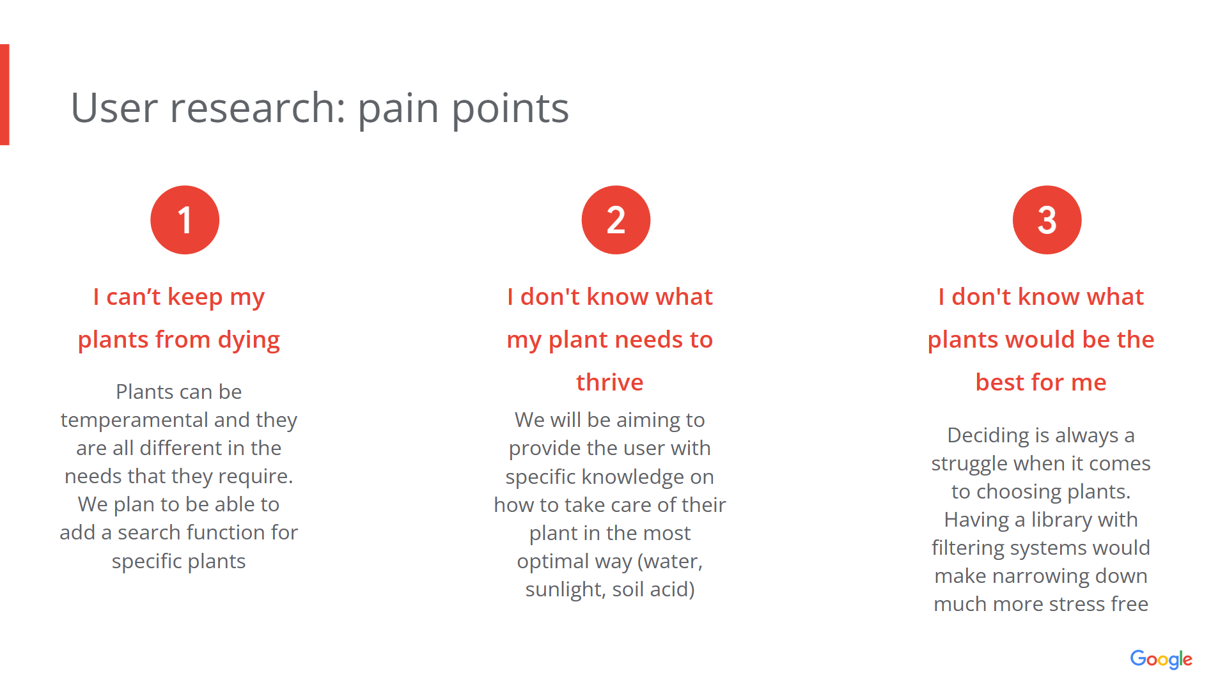1227x689 pixels.
Task: Select the red accent bar beside title
Action: [x=4, y=95]
